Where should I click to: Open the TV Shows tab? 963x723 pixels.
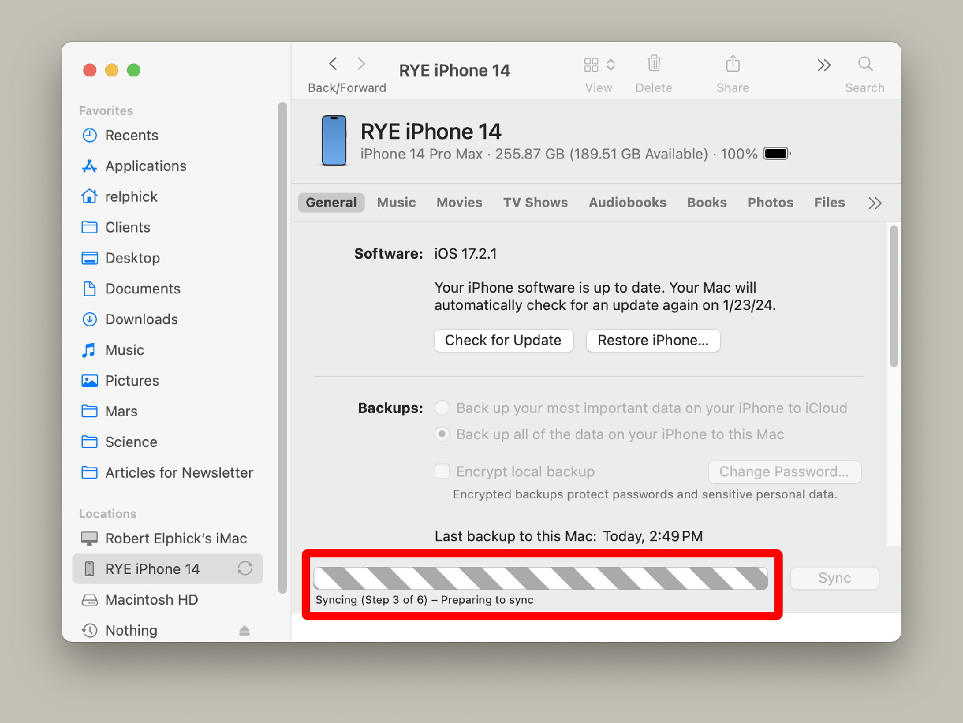point(535,202)
